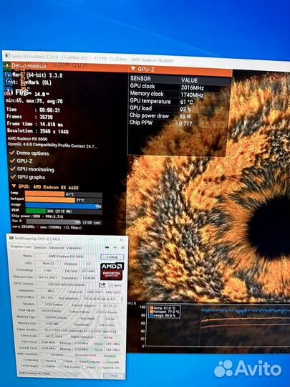Click the green VRAM usage bar
The height and width of the screenshot is (387, 290).
64,211
